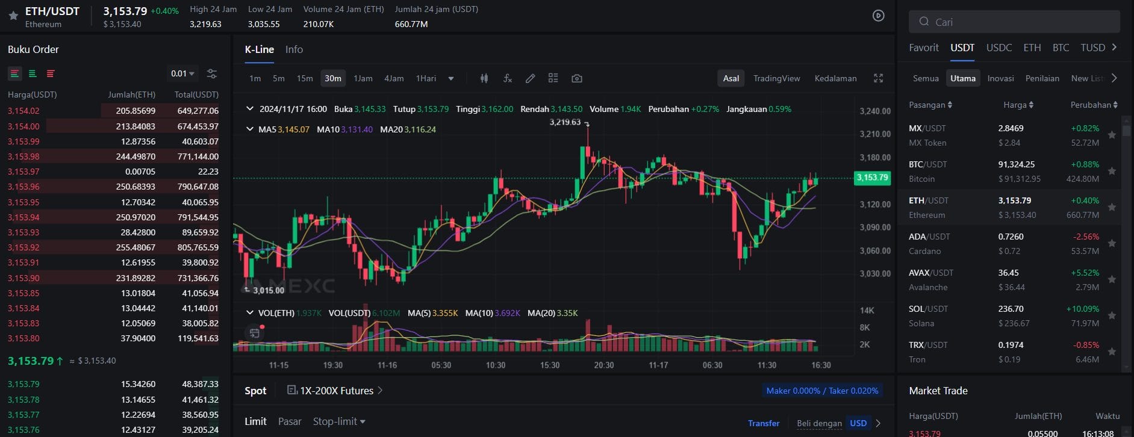Switch to the Info tab
Viewport: 1134px width, 437px height.
click(294, 49)
